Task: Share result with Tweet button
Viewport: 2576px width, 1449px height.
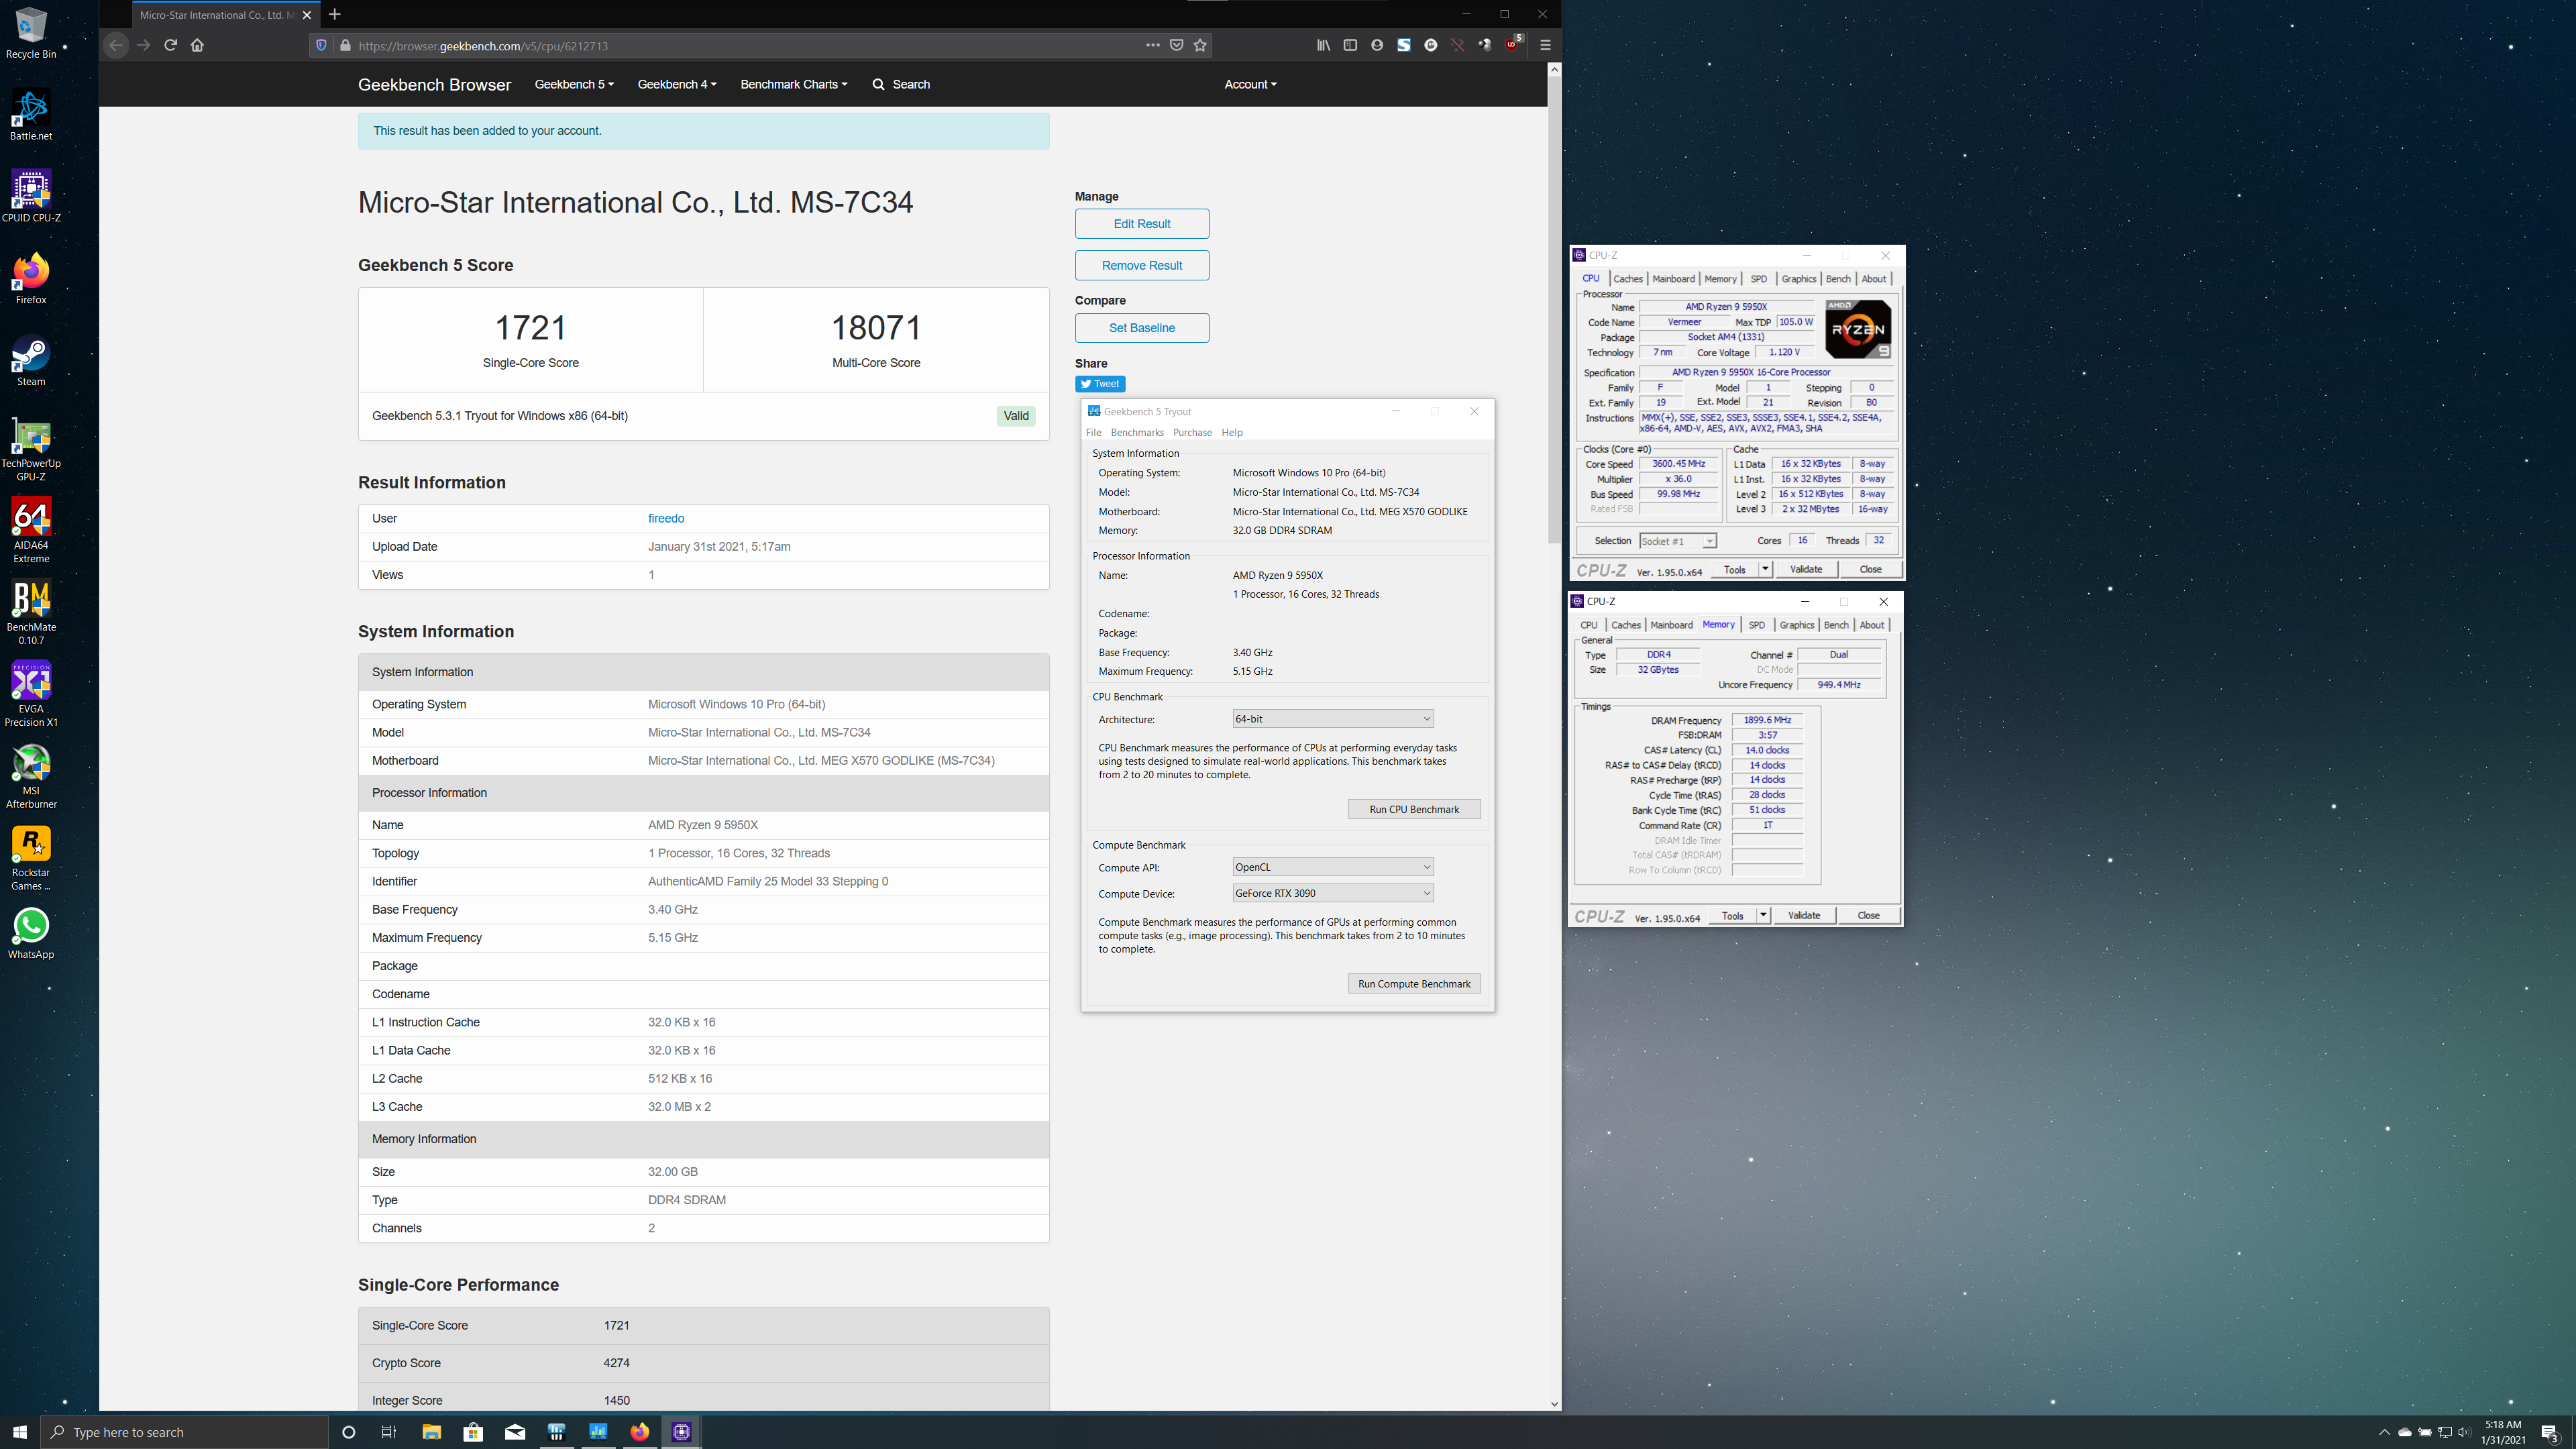Action: click(x=1100, y=384)
